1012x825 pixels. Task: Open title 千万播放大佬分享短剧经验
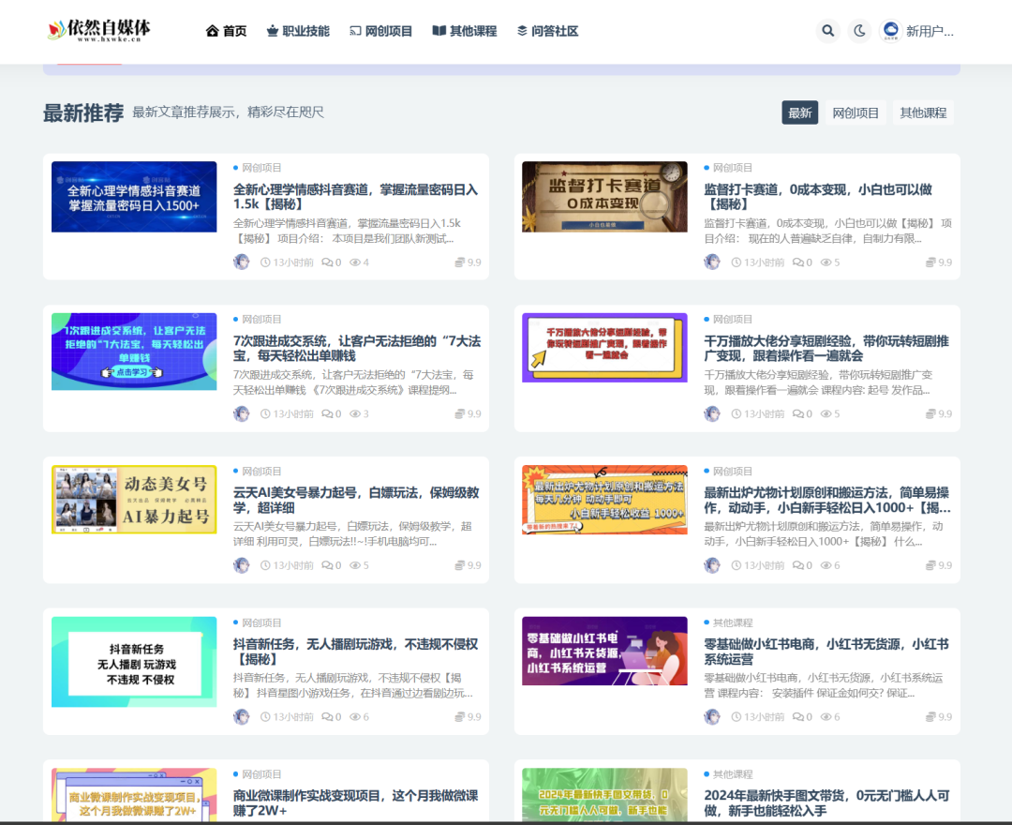826,349
